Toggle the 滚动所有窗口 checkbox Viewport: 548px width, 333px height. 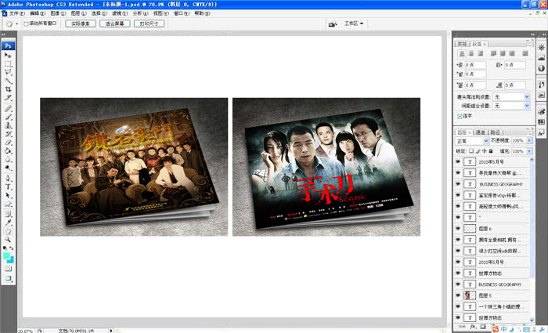click(x=26, y=24)
